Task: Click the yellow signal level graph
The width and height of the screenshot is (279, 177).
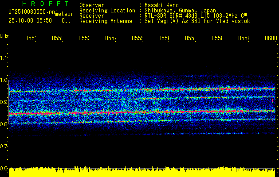Action: tap(142, 172)
